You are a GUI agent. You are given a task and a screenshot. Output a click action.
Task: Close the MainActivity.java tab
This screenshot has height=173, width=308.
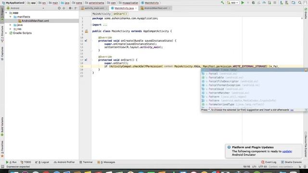136,8
